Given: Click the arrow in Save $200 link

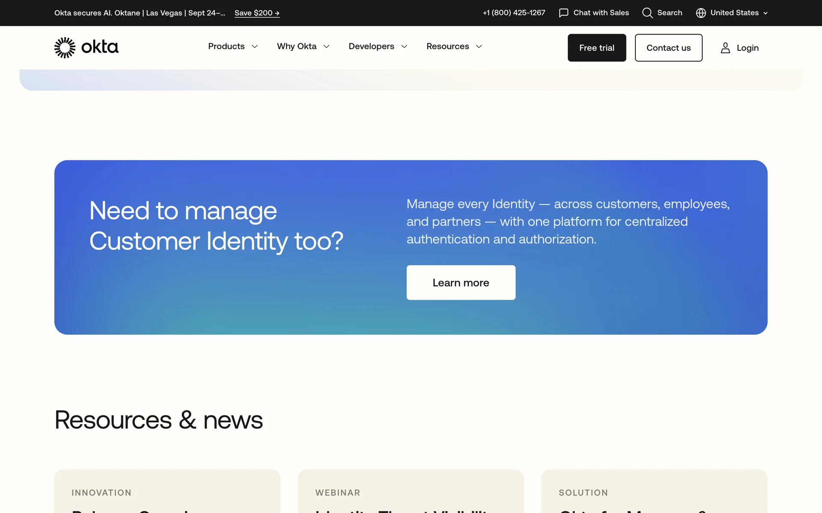Looking at the screenshot, I should (277, 13).
